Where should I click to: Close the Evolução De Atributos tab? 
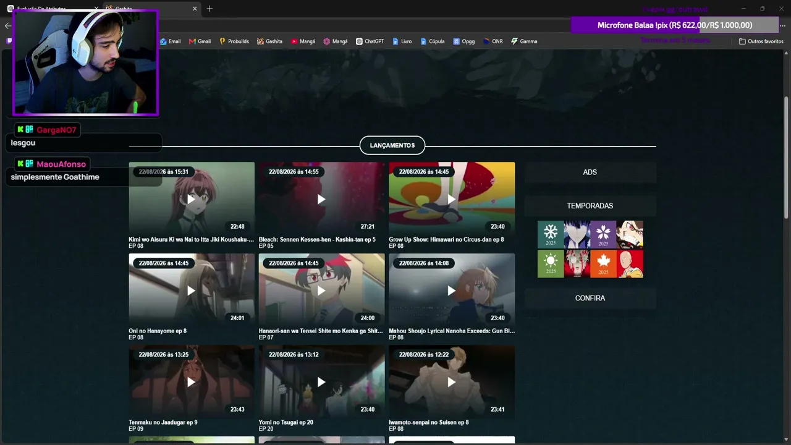[x=96, y=9]
